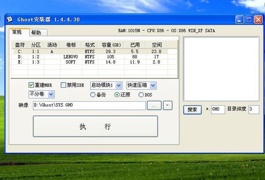Click the LENOVO volume label cell
Image resolution: width=265 pixels, height=180 pixels.
71,57
